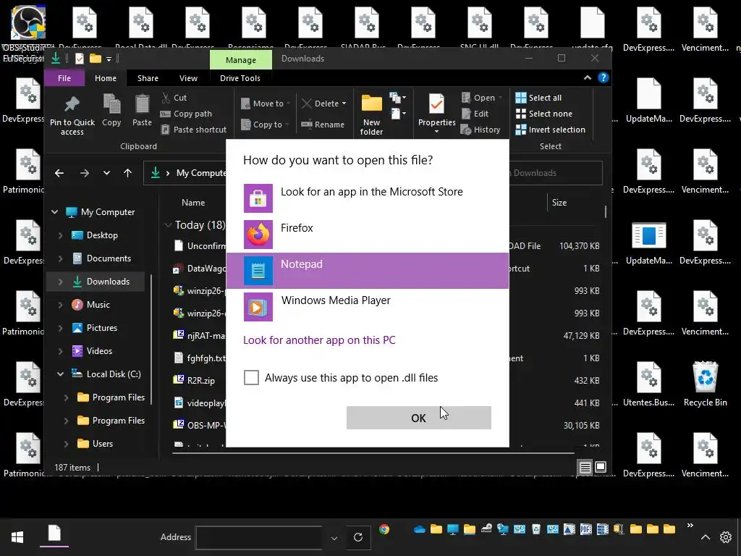
Task: Click Select none in ribbon
Action: coord(544,114)
